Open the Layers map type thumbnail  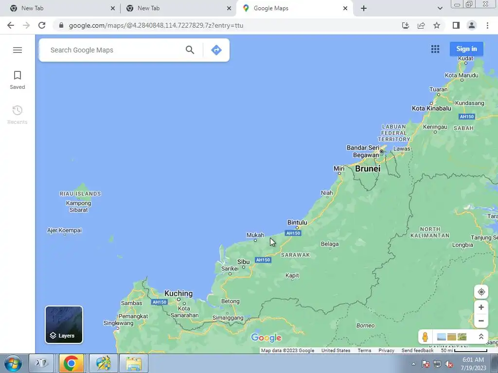[64, 324]
